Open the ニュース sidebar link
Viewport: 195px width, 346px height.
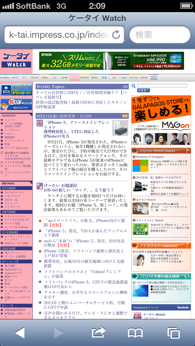10,120
